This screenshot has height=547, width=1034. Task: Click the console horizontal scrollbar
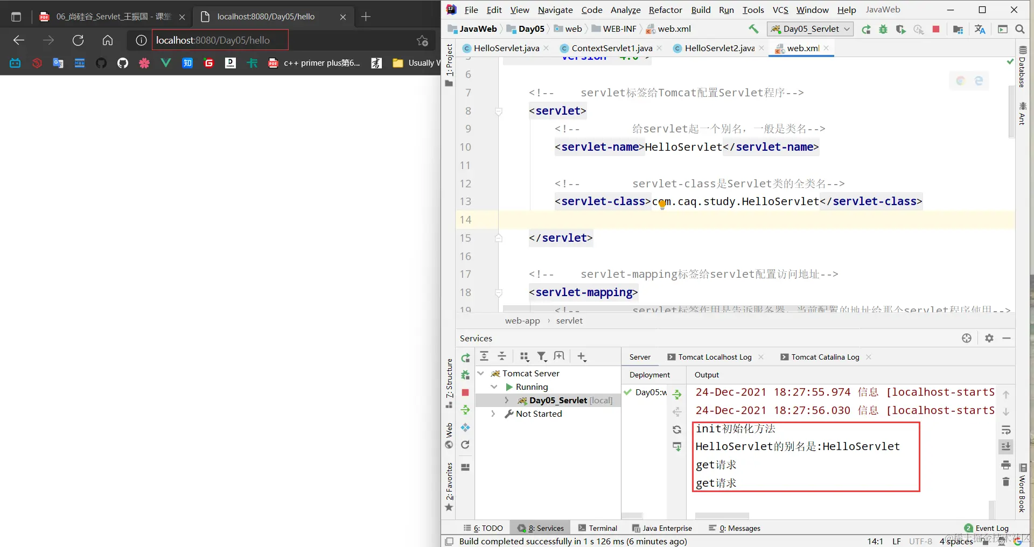point(722,516)
